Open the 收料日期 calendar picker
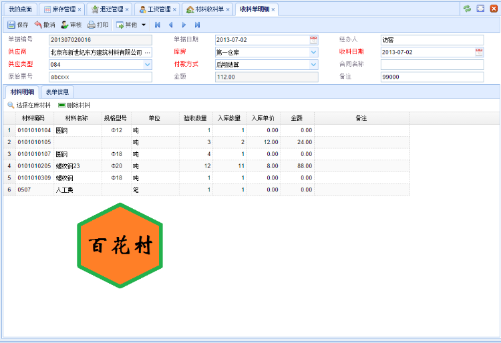This screenshot has height=343, width=501. point(479,52)
